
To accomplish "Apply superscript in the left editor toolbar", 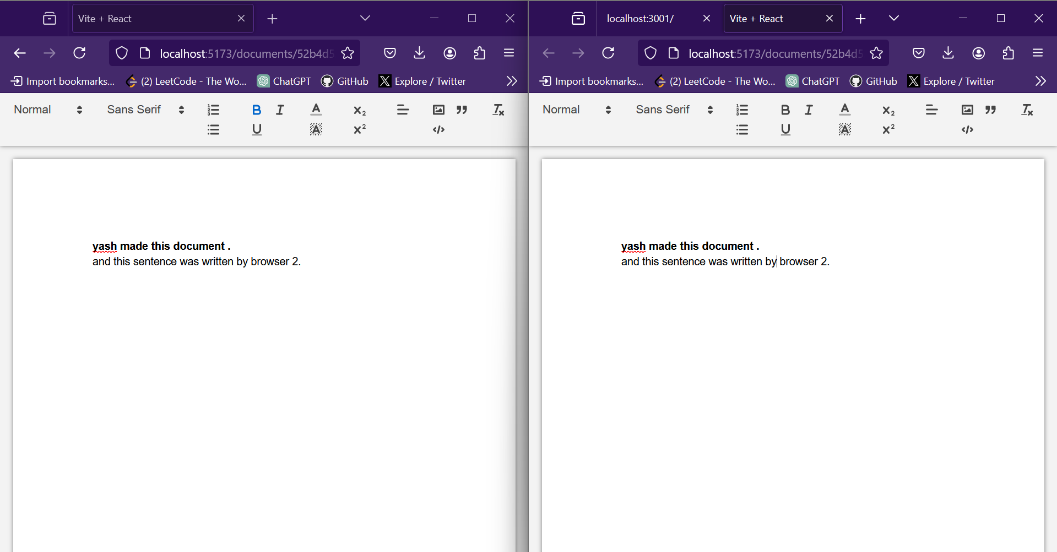I will [359, 129].
